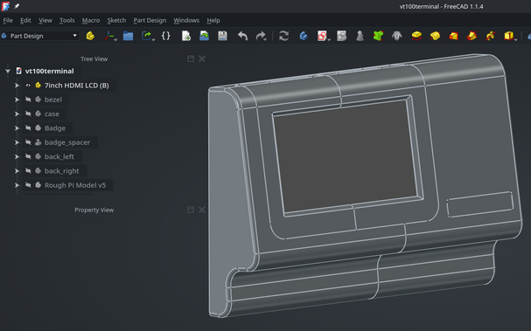Expand the back_right tree item
The height and width of the screenshot is (331, 531).
17,171
